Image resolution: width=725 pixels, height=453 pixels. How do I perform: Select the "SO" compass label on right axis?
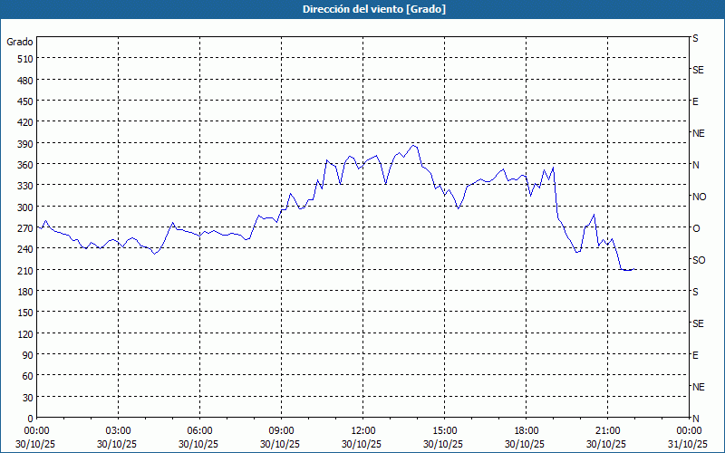click(699, 260)
